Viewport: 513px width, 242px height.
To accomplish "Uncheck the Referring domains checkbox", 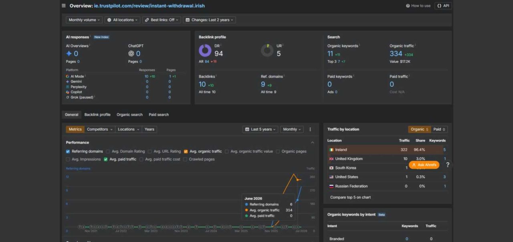I will (x=68, y=151).
